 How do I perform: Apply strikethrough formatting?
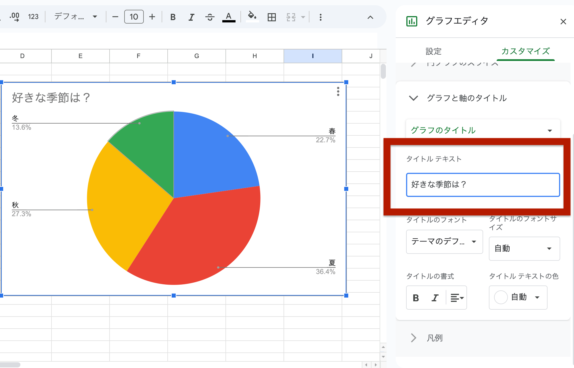pos(210,17)
